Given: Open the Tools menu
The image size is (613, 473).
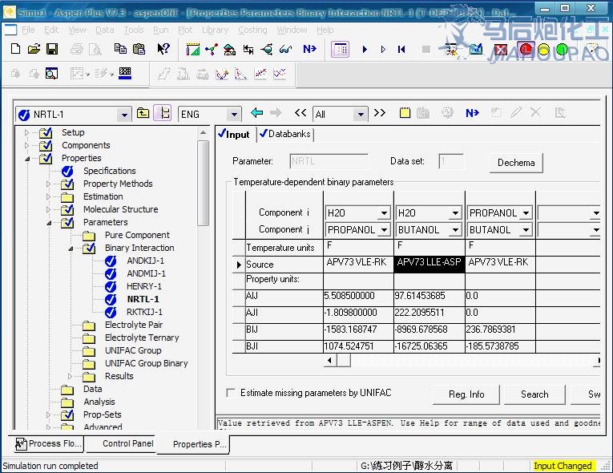Looking at the screenshot, I should 134,30.
